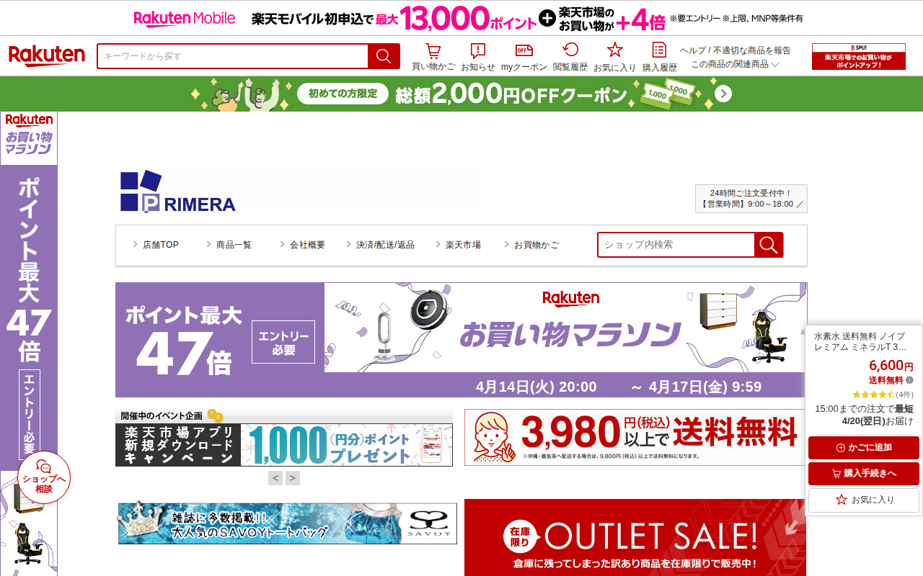
Task: Click the shop search magnifier button
Action: click(769, 245)
